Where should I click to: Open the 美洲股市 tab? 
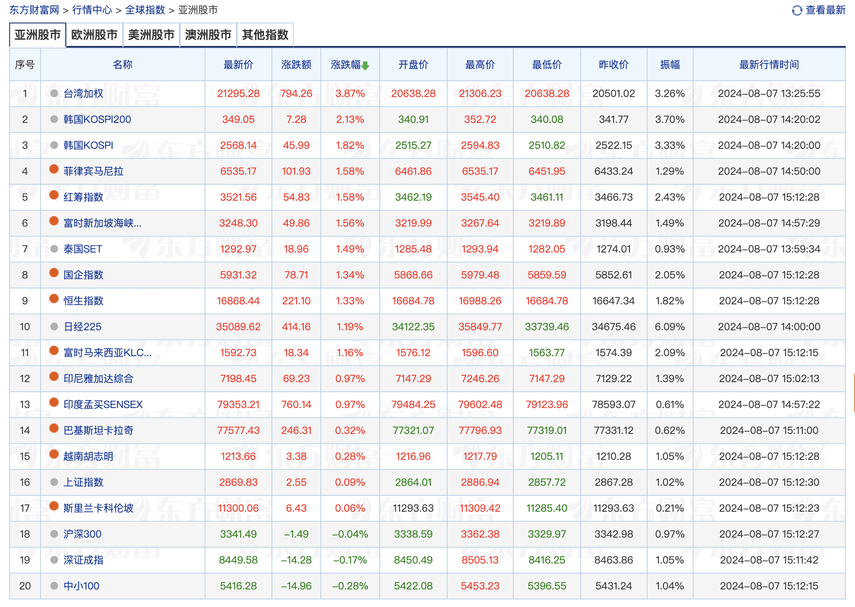(151, 35)
